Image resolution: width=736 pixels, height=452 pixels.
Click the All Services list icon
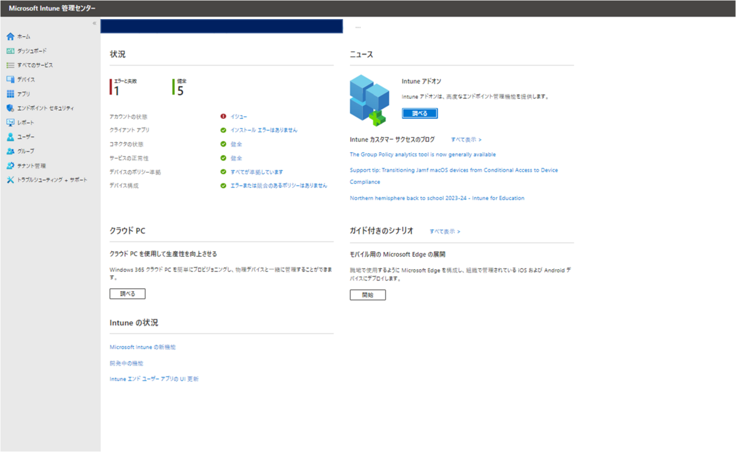[10, 65]
